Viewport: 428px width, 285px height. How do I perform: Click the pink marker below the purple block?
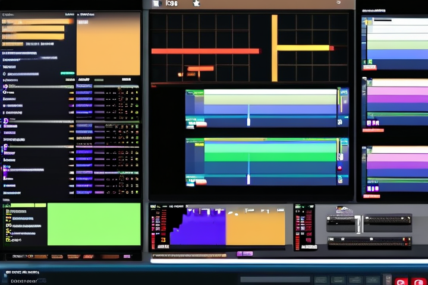(244, 254)
